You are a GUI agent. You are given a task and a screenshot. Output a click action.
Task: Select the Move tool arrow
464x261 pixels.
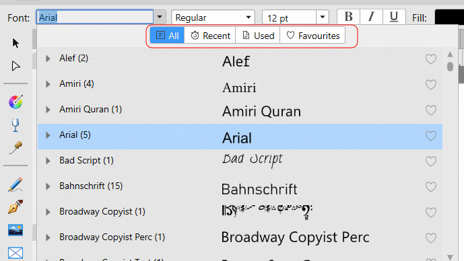tap(15, 43)
